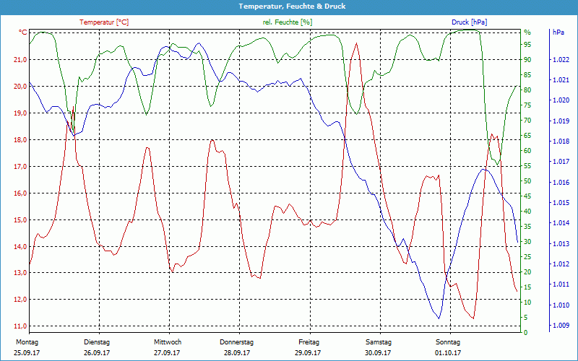Click the 40 humidity axis value
This screenshot has width=578, height=361.
[527, 212]
